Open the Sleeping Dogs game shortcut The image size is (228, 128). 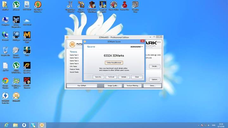[x=136, y=7]
